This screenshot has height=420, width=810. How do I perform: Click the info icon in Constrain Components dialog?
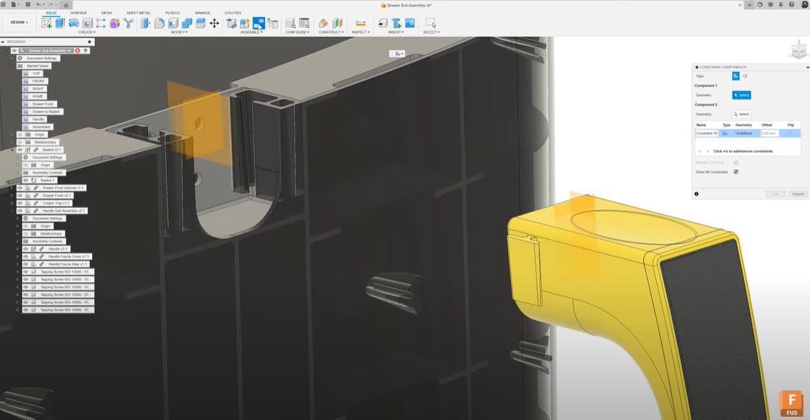[697, 194]
